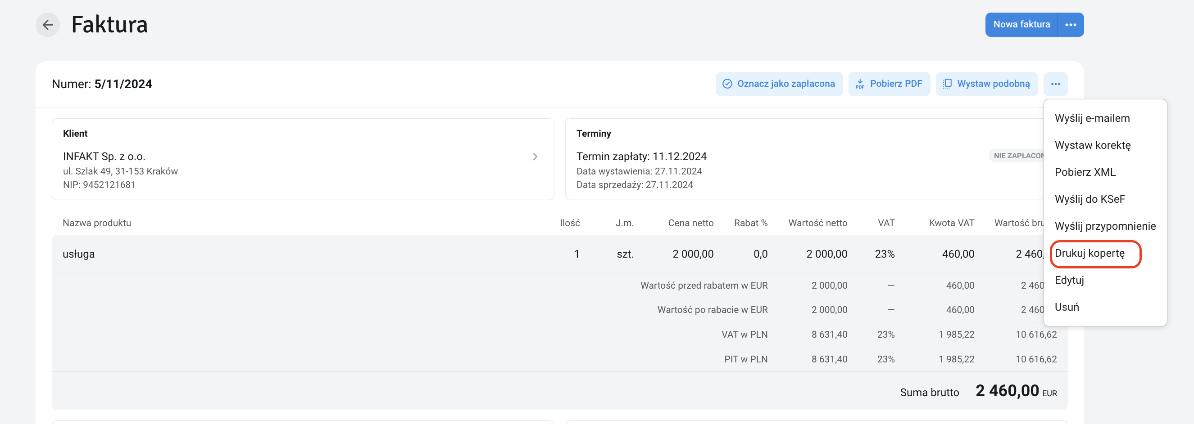1194x424 pixels.
Task: Open the menu beside Nowa faktura
Action: [x=1071, y=25]
